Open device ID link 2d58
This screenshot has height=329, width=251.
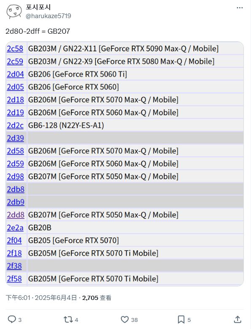point(15,151)
